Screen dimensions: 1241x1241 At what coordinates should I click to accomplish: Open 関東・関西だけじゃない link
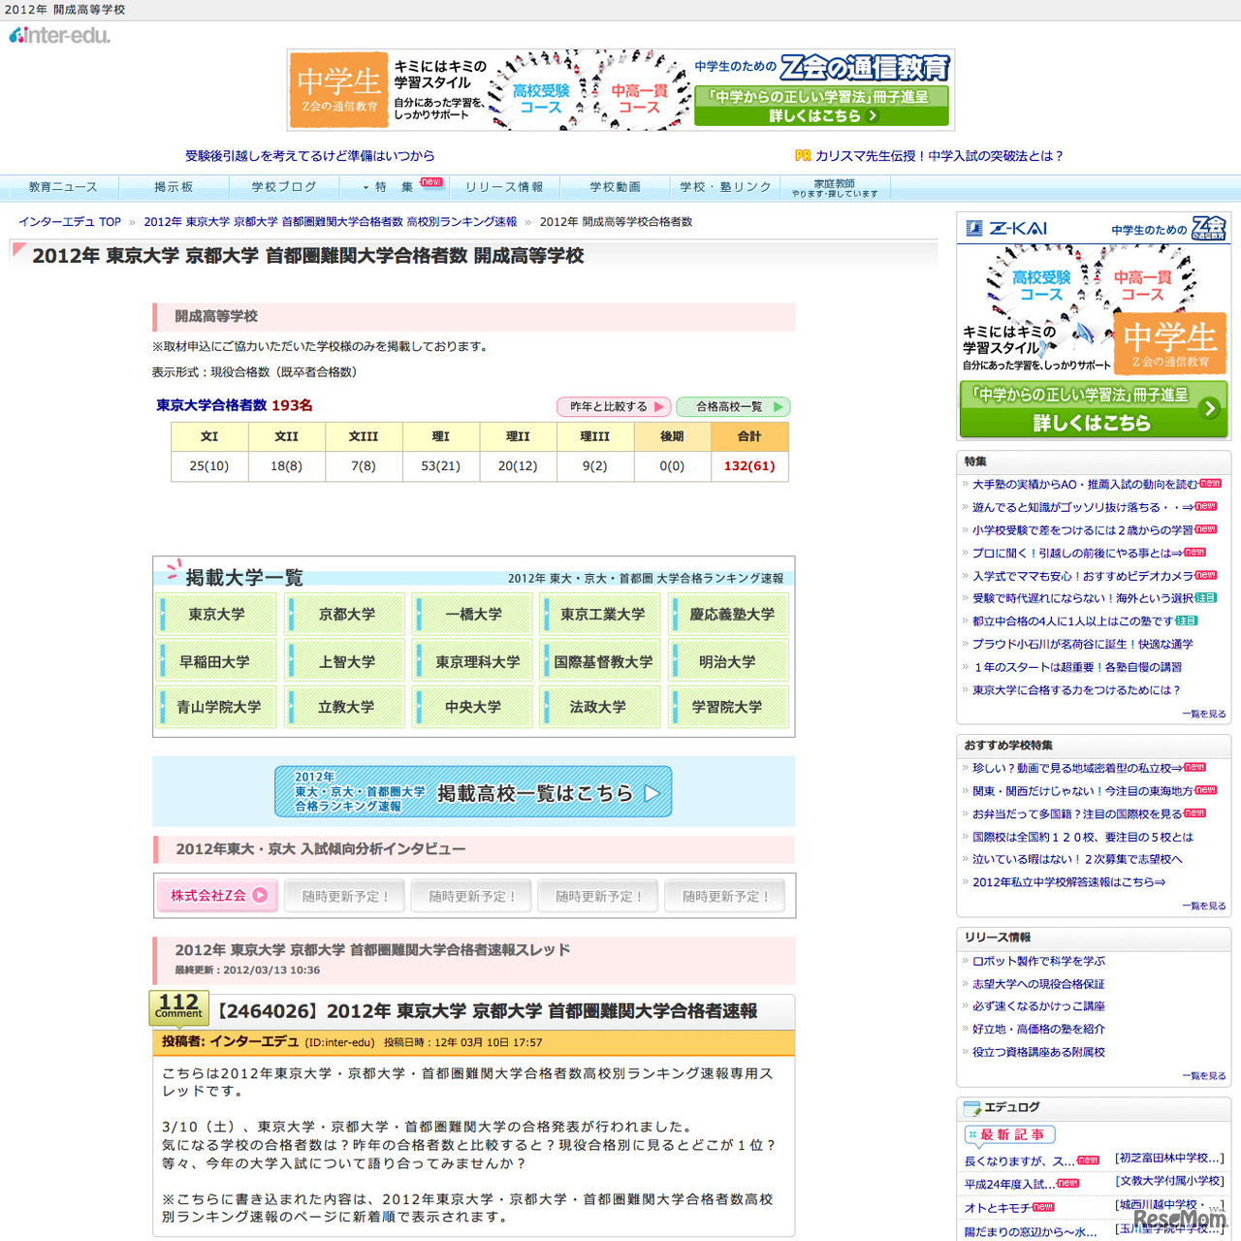click(1083, 791)
